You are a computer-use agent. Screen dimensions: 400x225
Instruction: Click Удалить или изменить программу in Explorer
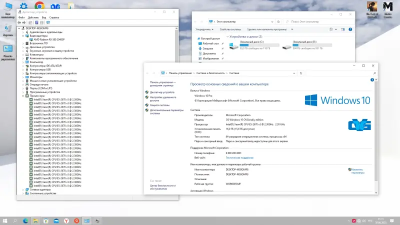267,29
